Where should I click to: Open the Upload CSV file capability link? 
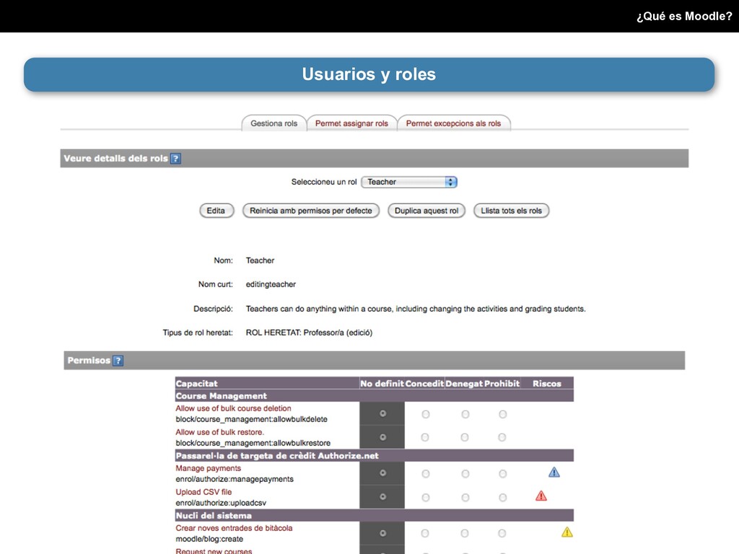(x=204, y=492)
